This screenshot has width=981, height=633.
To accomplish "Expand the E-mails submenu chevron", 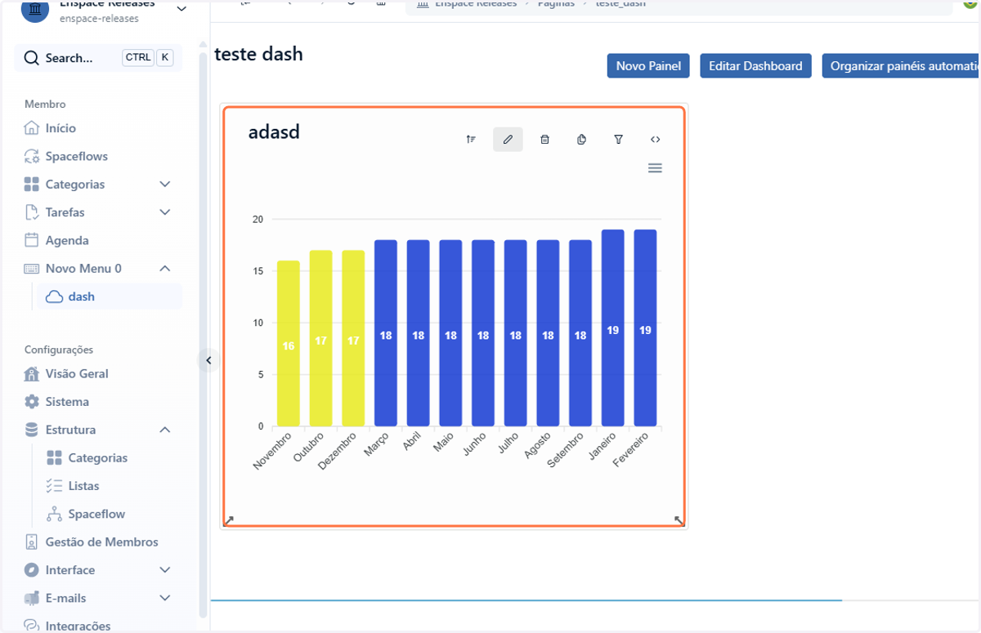I will [x=164, y=598].
